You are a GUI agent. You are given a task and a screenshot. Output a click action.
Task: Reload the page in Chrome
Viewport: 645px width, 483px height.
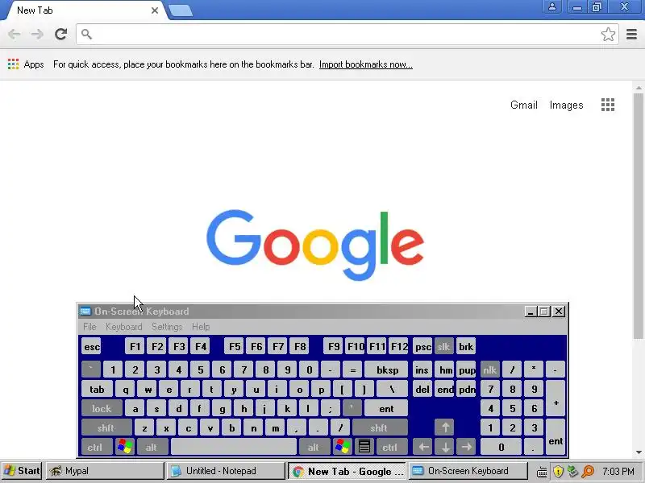click(x=61, y=34)
